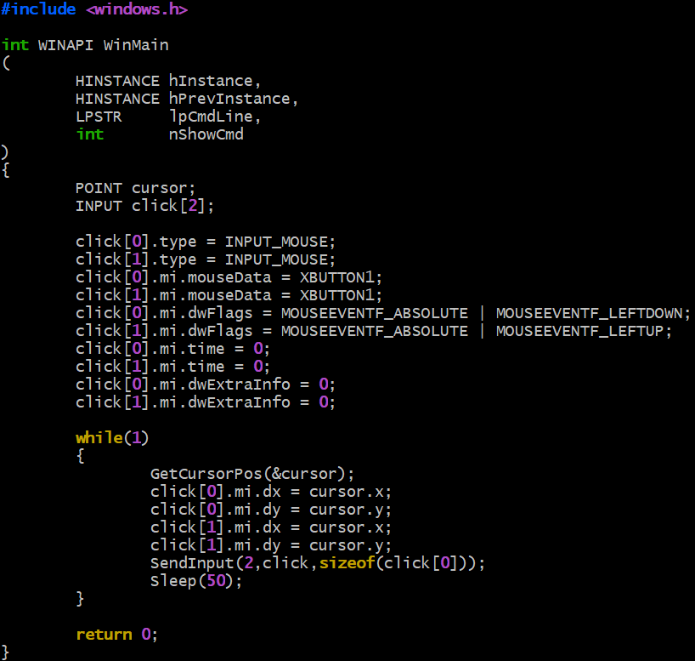This screenshot has width=695, height=661.
Task: Click XBUTTON1 on the click[1].mi.mouseData line
Action: tap(336, 295)
